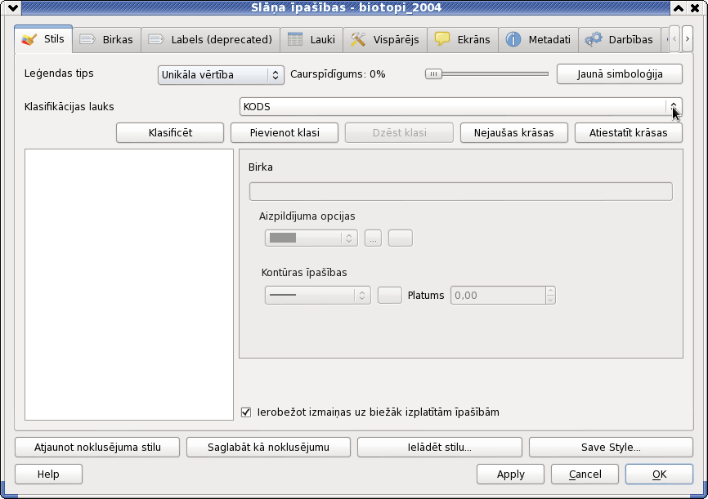Click Pievienot klasi button

tap(285, 133)
